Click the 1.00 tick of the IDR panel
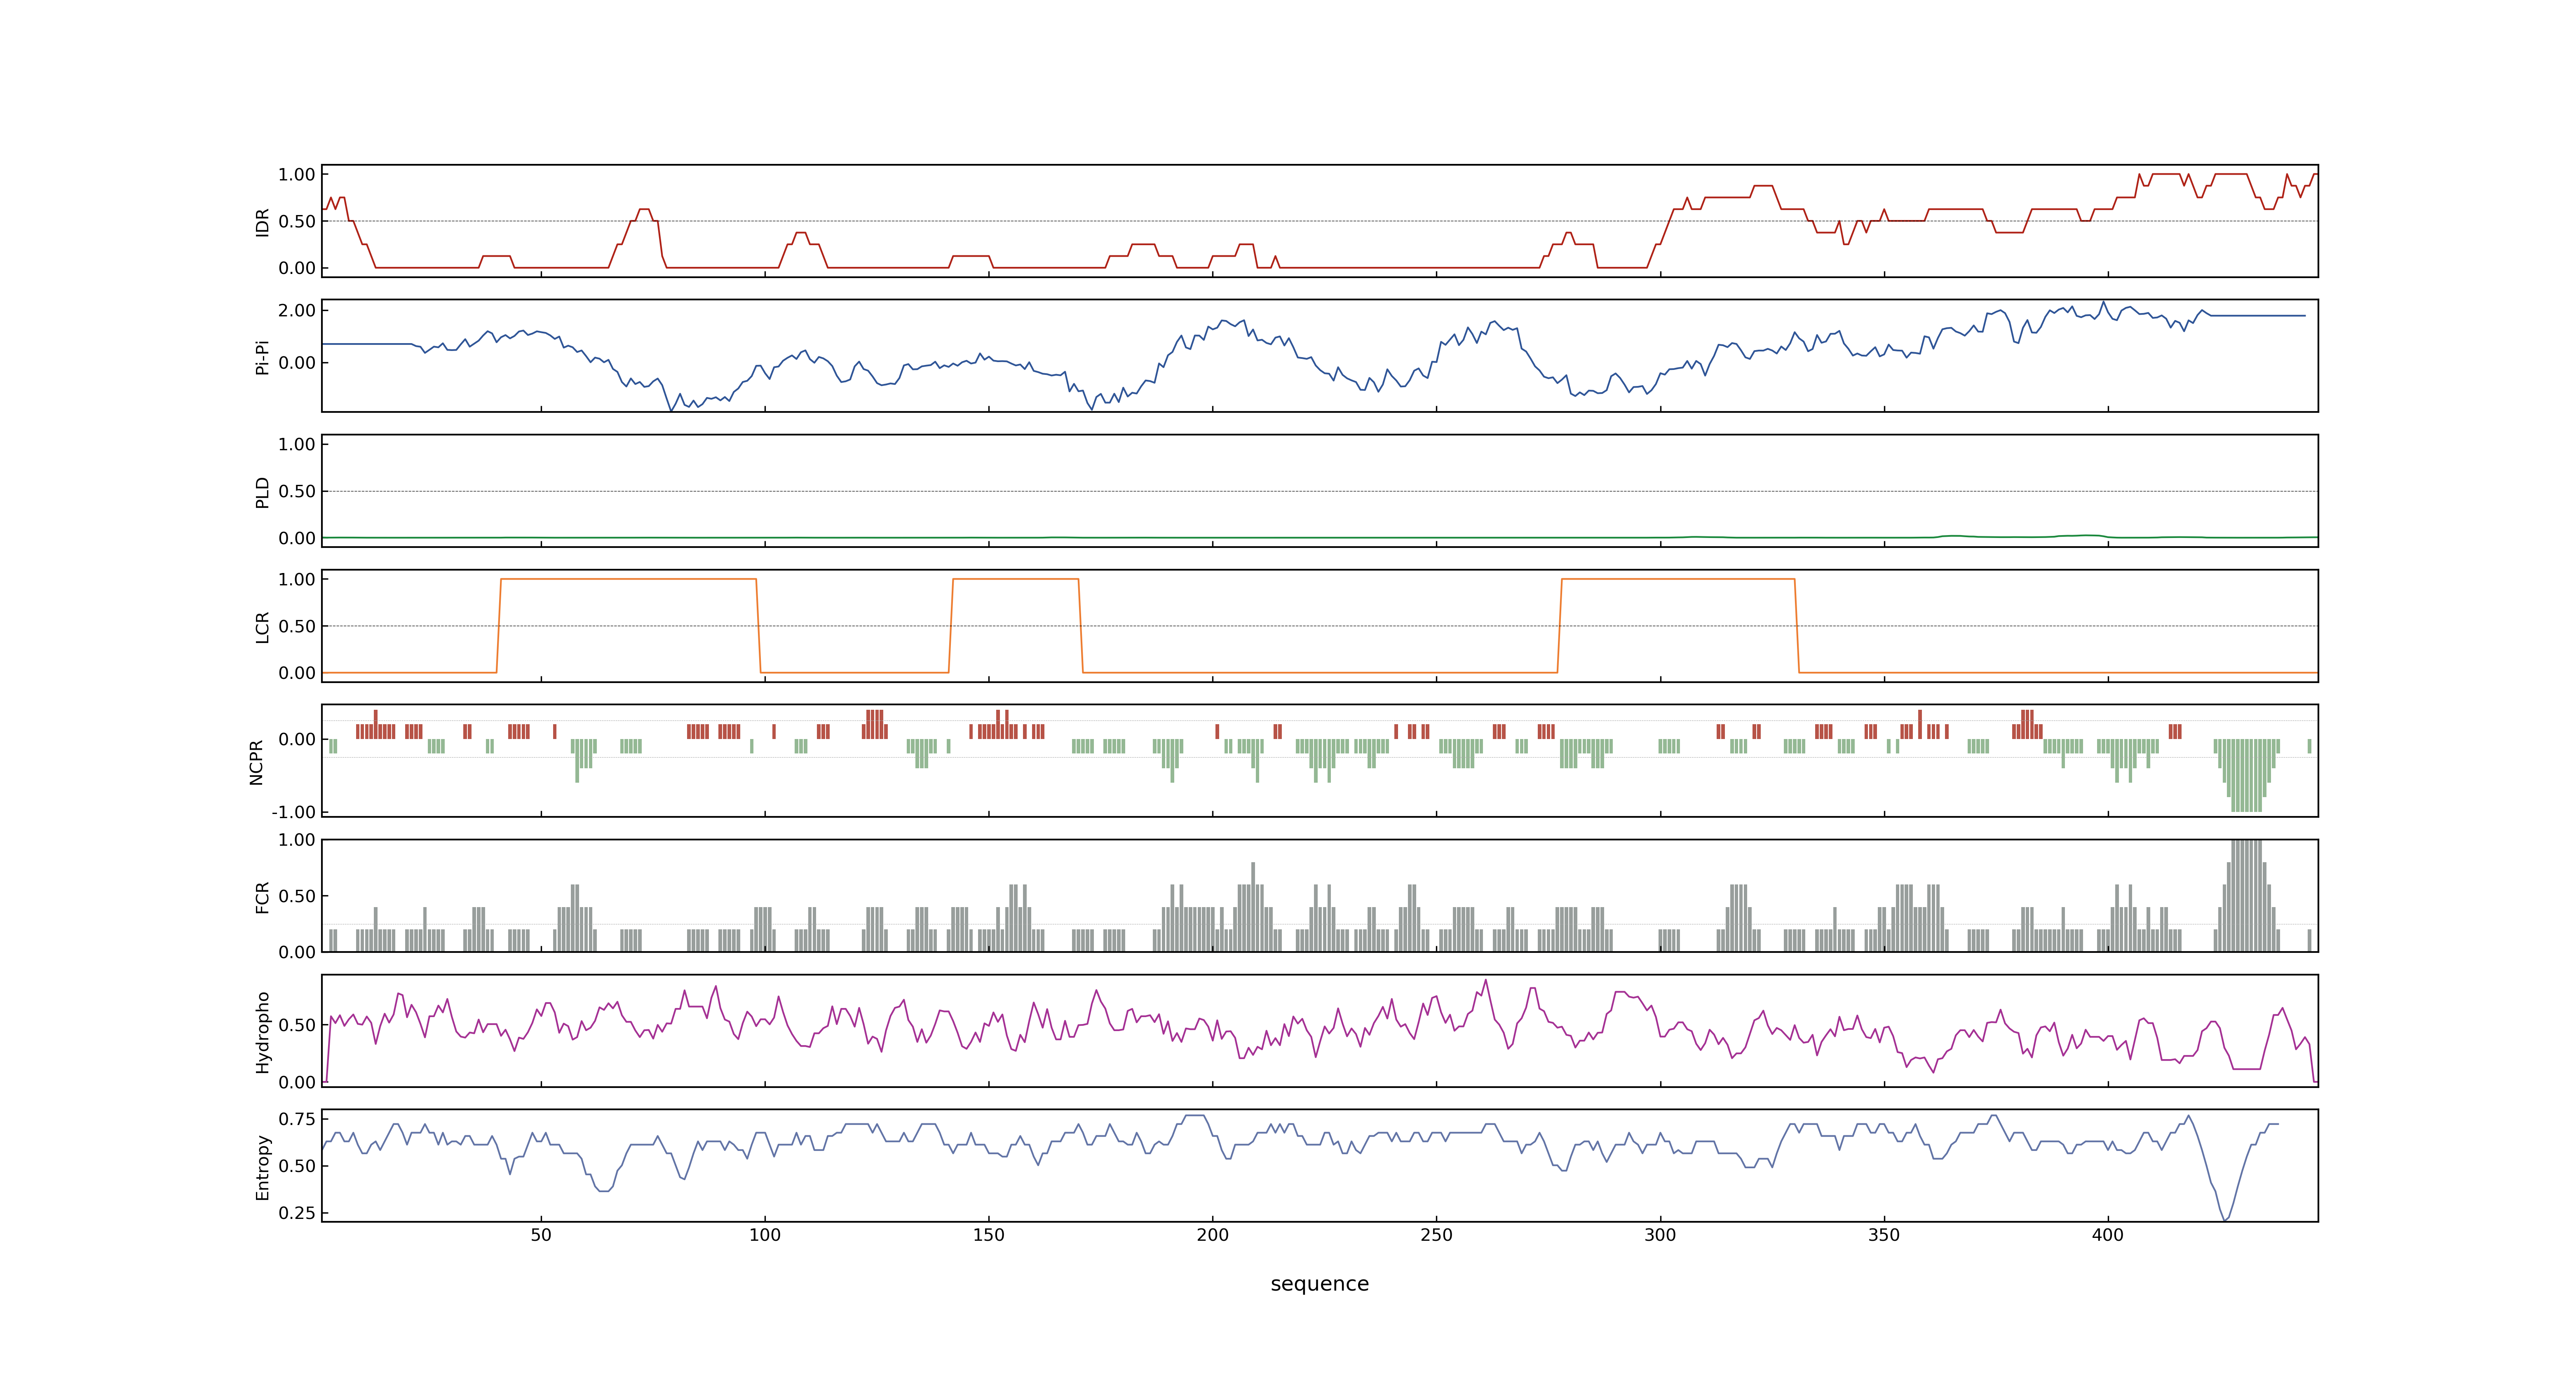The height and width of the screenshot is (1373, 2576). click(x=297, y=175)
